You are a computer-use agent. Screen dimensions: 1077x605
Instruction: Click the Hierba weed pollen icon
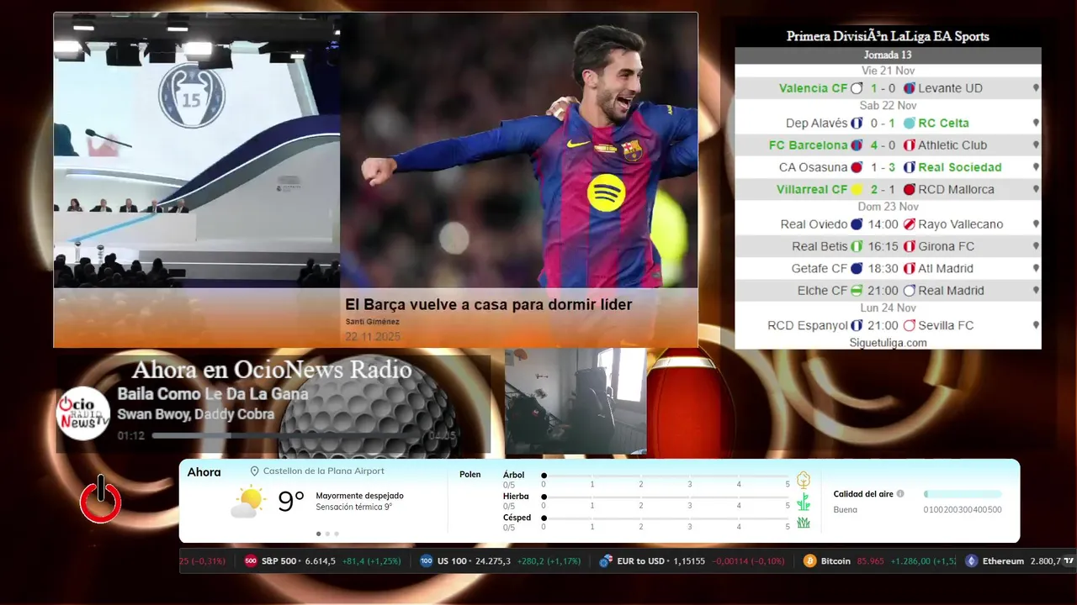(x=804, y=502)
